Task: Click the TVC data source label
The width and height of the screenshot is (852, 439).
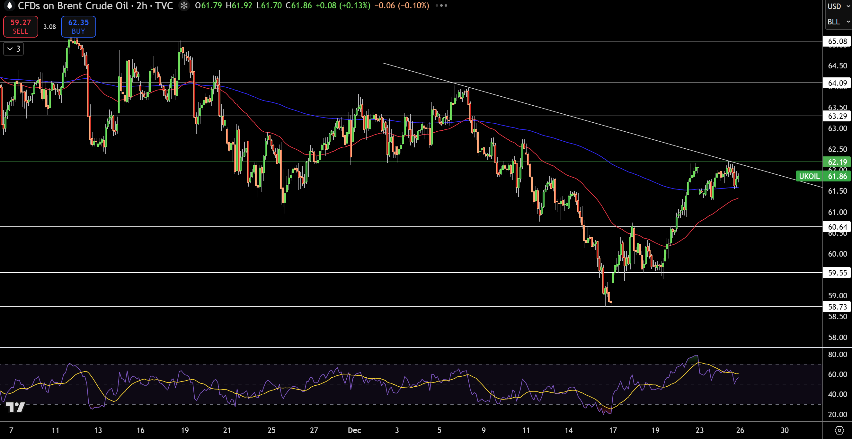Action: pos(164,5)
